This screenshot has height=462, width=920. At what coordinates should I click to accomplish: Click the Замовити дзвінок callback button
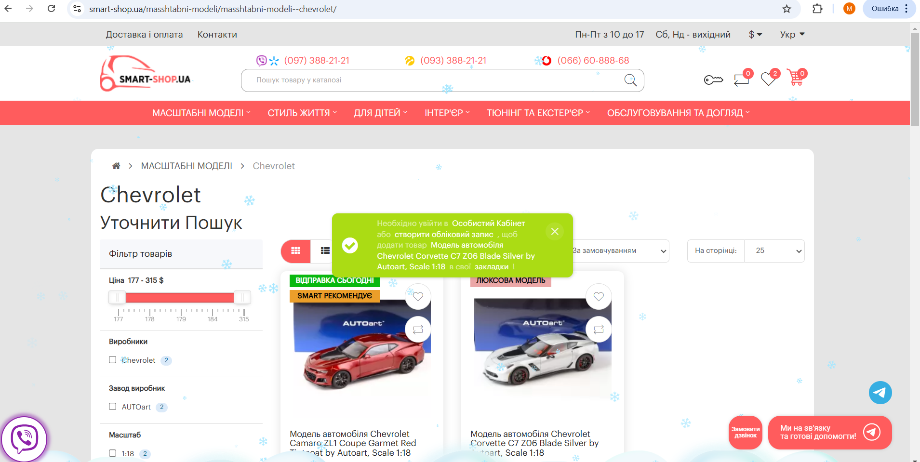746,433
